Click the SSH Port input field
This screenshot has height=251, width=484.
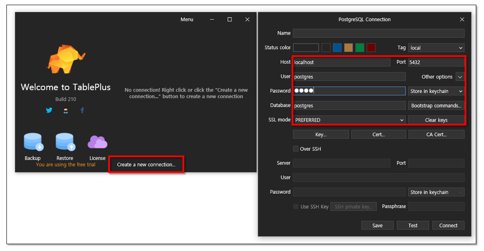[x=436, y=163]
